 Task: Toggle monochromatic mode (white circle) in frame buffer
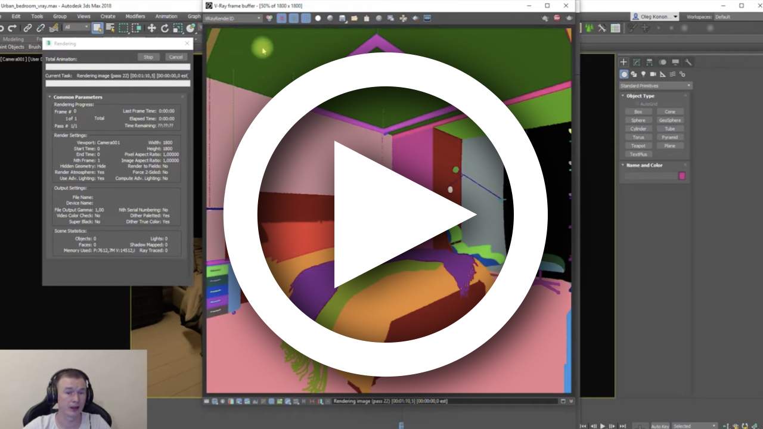point(318,18)
